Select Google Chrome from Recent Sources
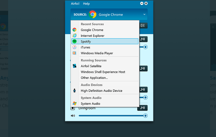The height and width of the screenshot is (137, 216). click(x=105, y=30)
